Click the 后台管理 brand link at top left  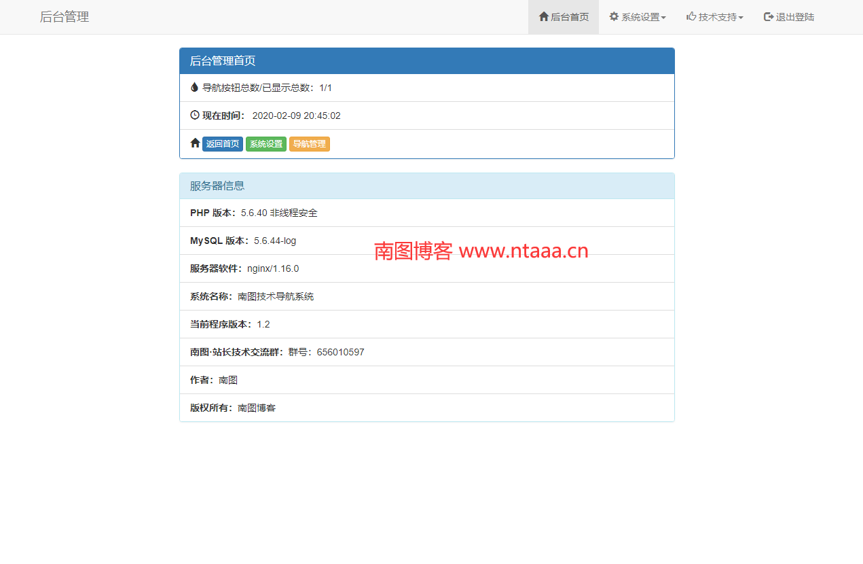pos(65,17)
